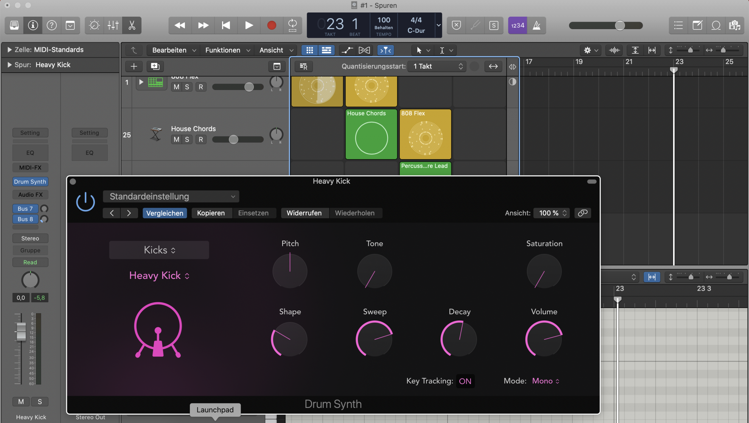
Task: Click Widerrufen in the plugin header
Action: [x=305, y=213]
